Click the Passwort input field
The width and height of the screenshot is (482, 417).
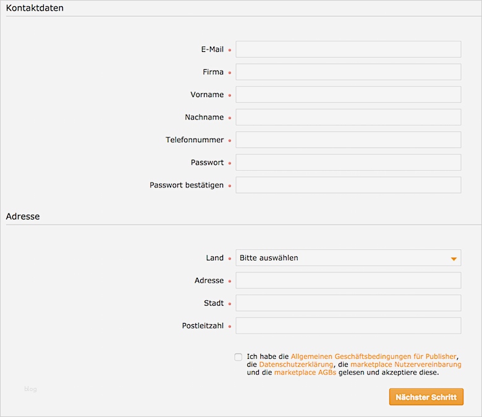(x=348, y=163)
